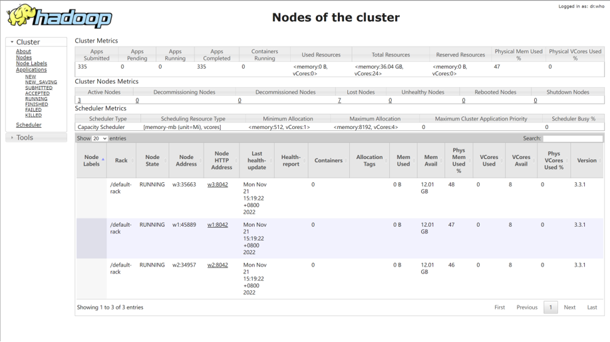The height and width of the screenshot is (342, 610).
Task: Open the Show entries count dropdown
Action: (100, 138)
